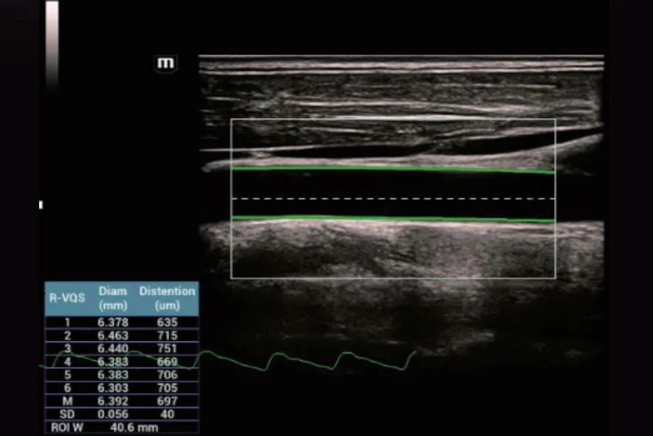
Task: Click diameter value 6.440 in row 3
Action: 113,348
